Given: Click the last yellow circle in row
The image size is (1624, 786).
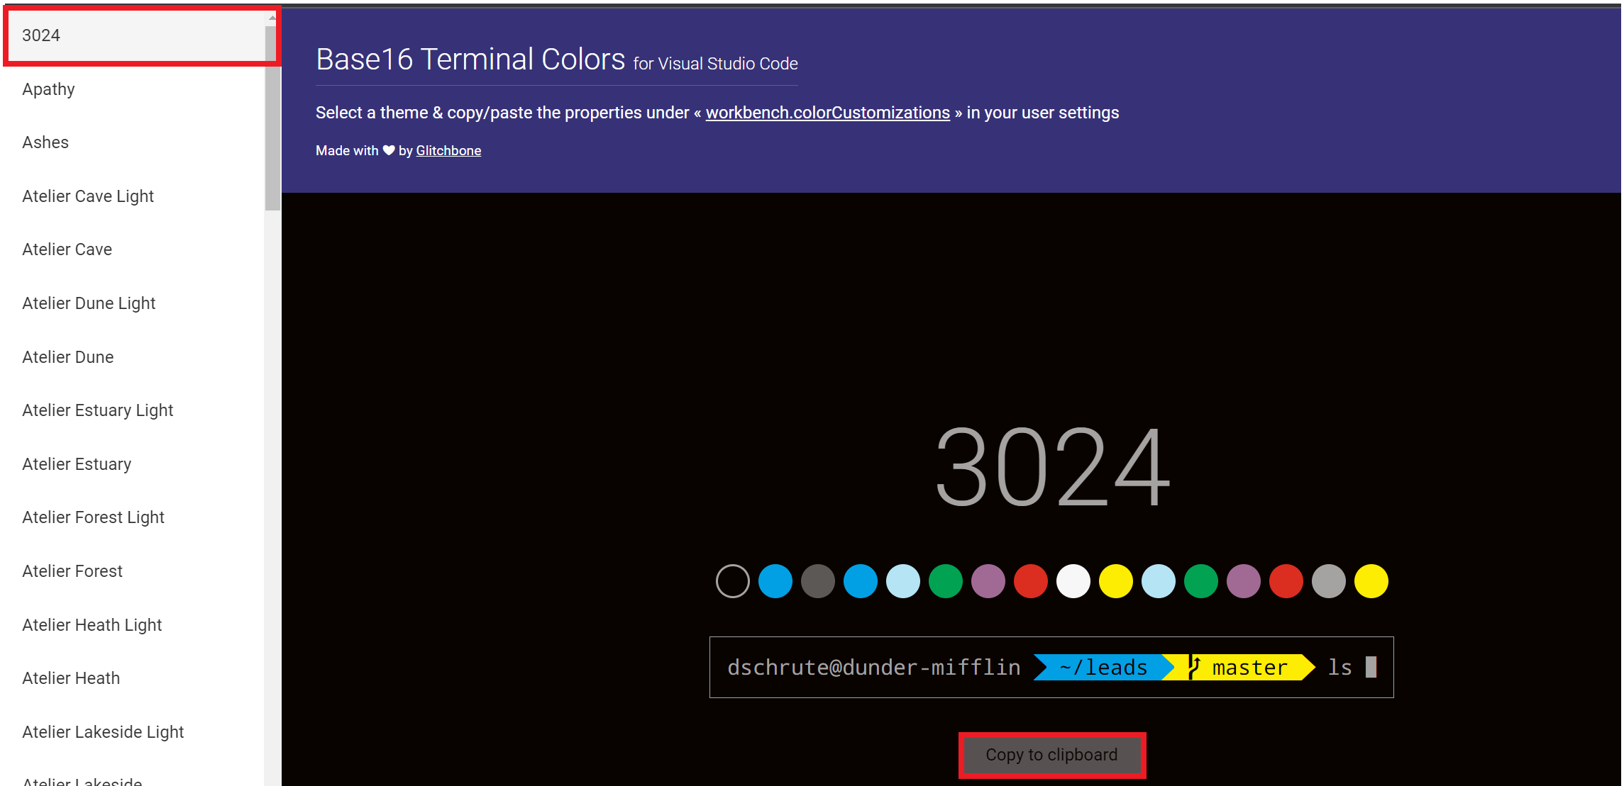Looking at the screenshot, I should click(x=1371, y=581).
